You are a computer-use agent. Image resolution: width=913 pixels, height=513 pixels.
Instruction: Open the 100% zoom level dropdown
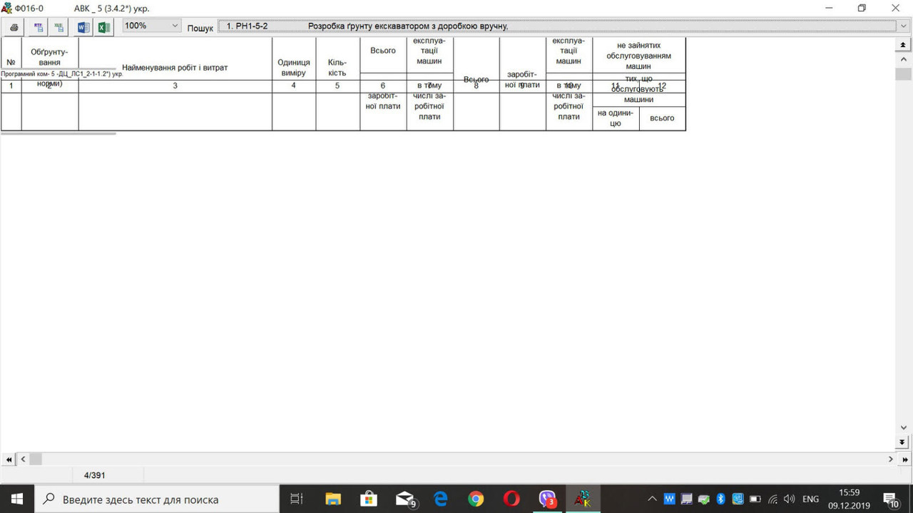152,26
